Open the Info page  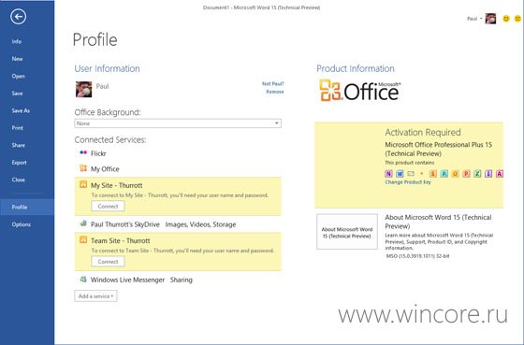click(17, 41)
